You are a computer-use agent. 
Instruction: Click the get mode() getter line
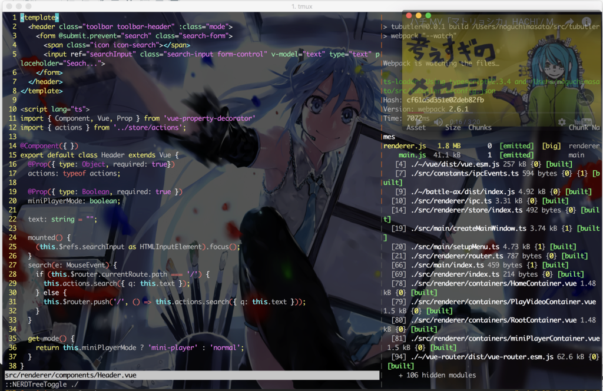pyautogui.click(x=51, y=339)
